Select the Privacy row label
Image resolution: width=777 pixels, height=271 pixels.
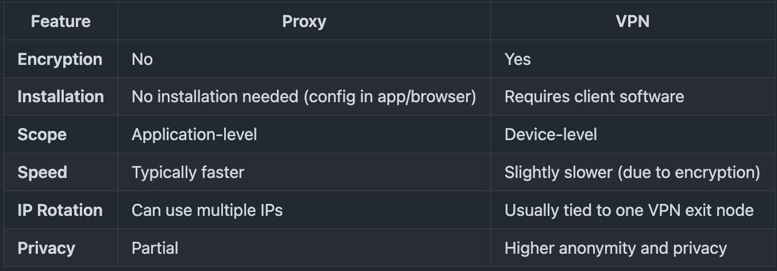coord(46,248)
